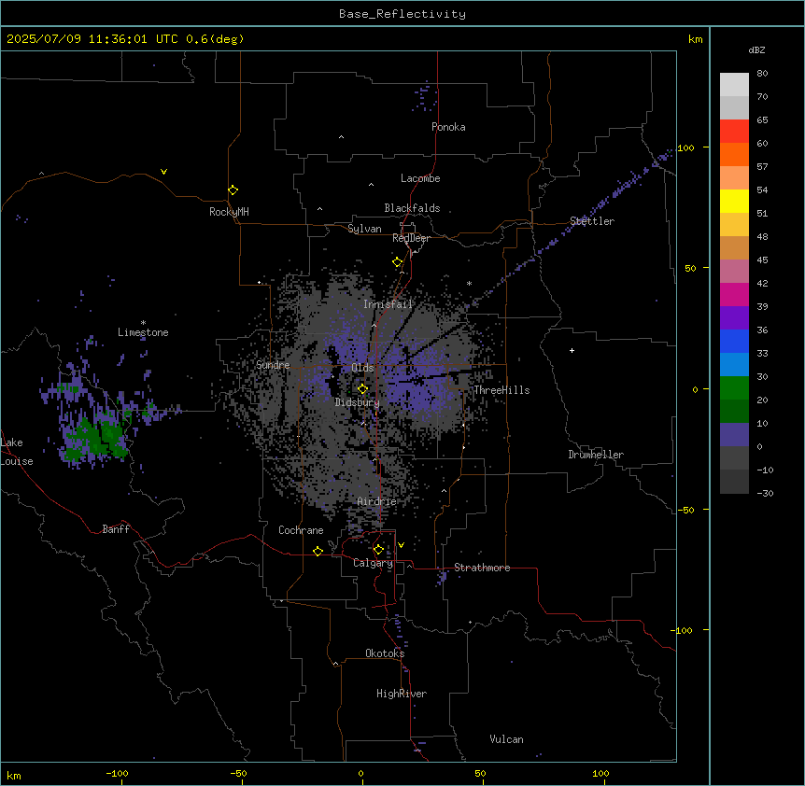Select the dark blue 33-36 dBZ swatch
This screenshot has height=786, width=805.
[x=734, y=341]
